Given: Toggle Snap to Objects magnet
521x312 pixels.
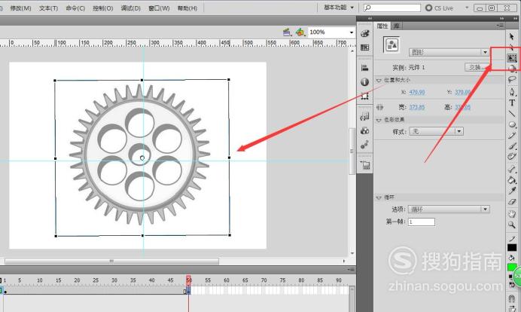Looking at the screenshot, I should [512, 298].
